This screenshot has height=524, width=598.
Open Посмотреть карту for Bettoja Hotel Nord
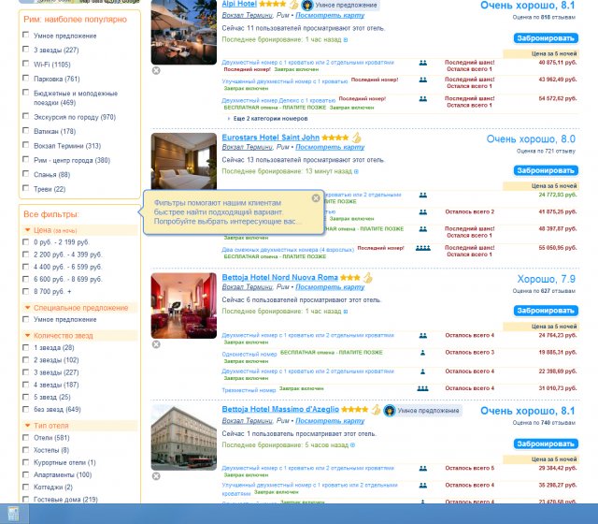(330, 287)
